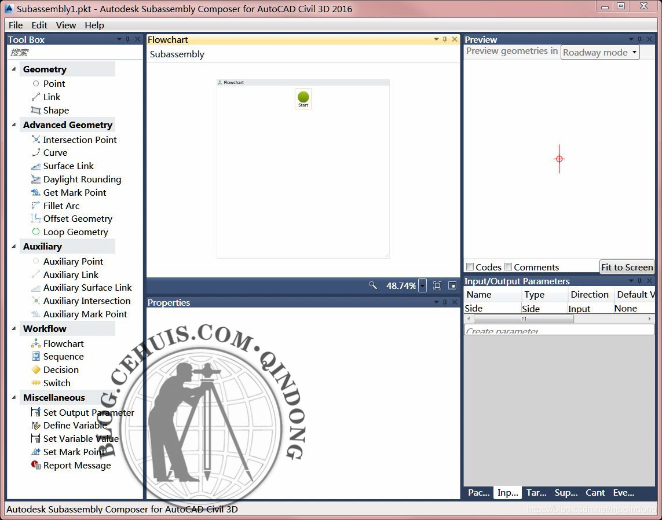Switch to the Target Parameters tab
The width and height of the screenshot is (662, 520).
click(536, 493)
